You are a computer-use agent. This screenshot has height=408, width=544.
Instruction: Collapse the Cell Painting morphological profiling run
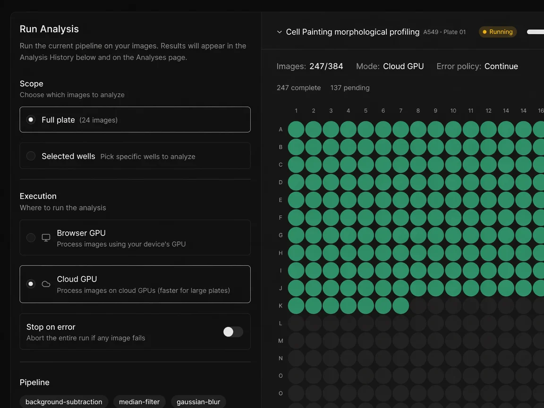click(x=279, y=32)
